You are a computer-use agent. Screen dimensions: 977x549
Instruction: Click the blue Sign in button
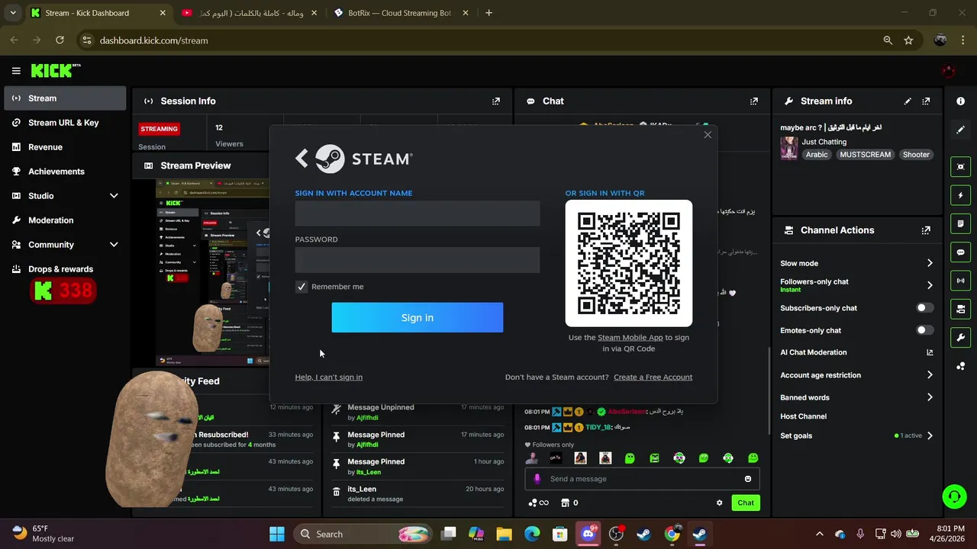418,317
